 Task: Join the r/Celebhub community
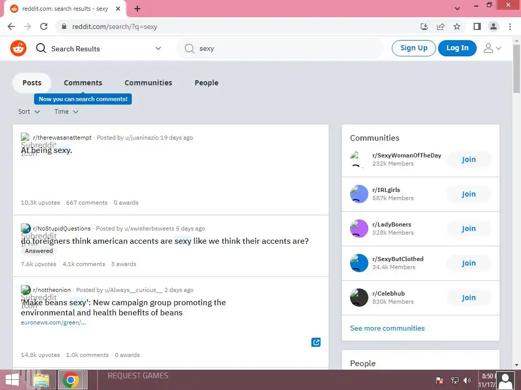pos(469,298)
